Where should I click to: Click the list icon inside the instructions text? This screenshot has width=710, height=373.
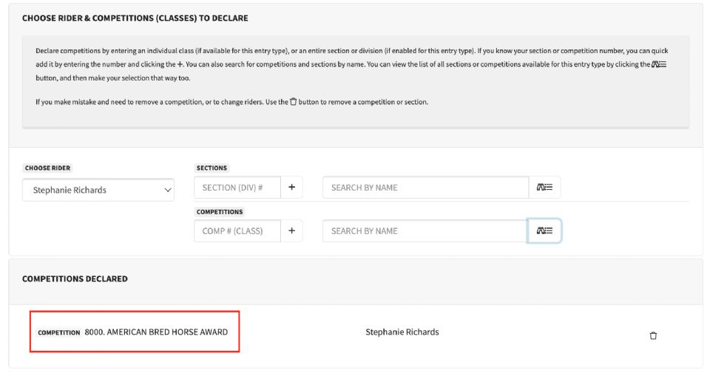point(659,64)
